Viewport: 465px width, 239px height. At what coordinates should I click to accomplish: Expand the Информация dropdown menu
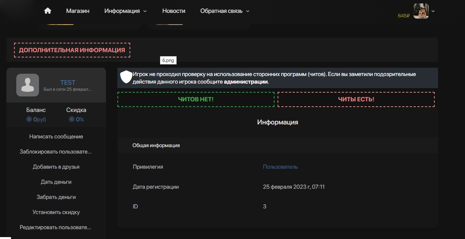[x=125, y=11]
